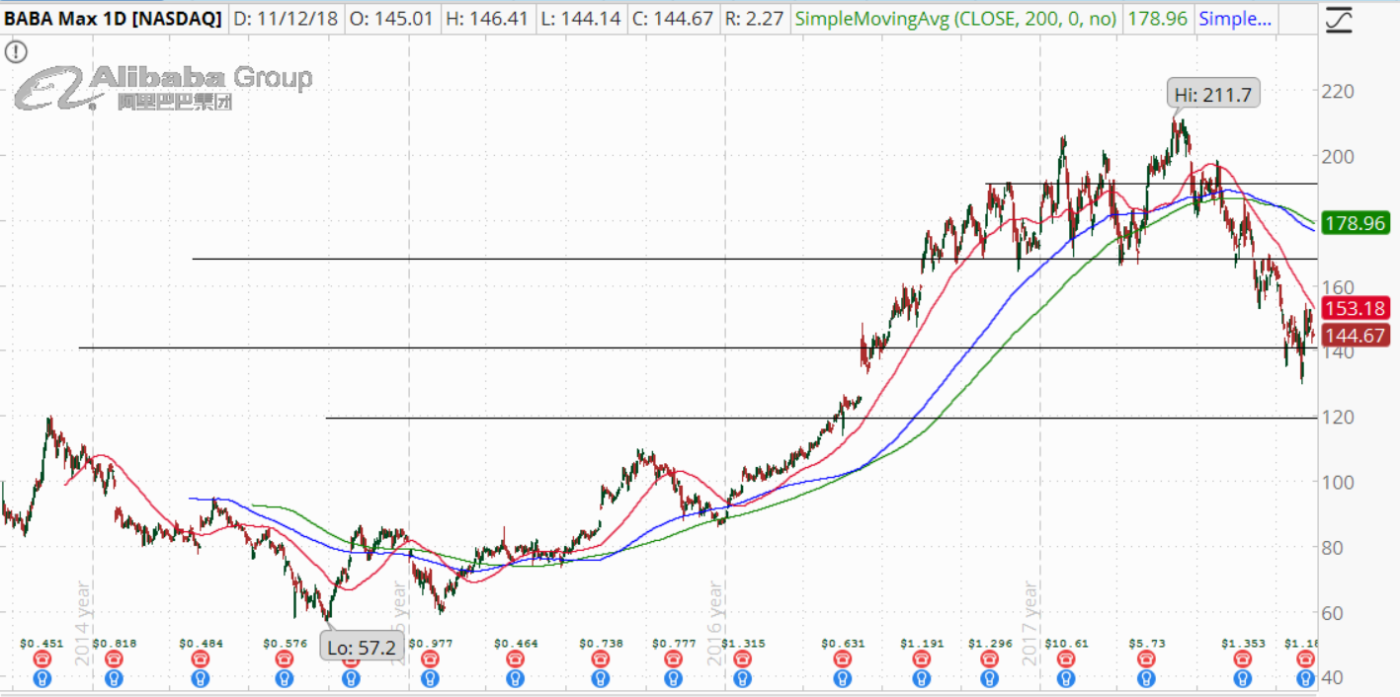The image size is (1400, 697).
Task: Open the light bulb icon under $0.738
Action: [x=601, y=679]
